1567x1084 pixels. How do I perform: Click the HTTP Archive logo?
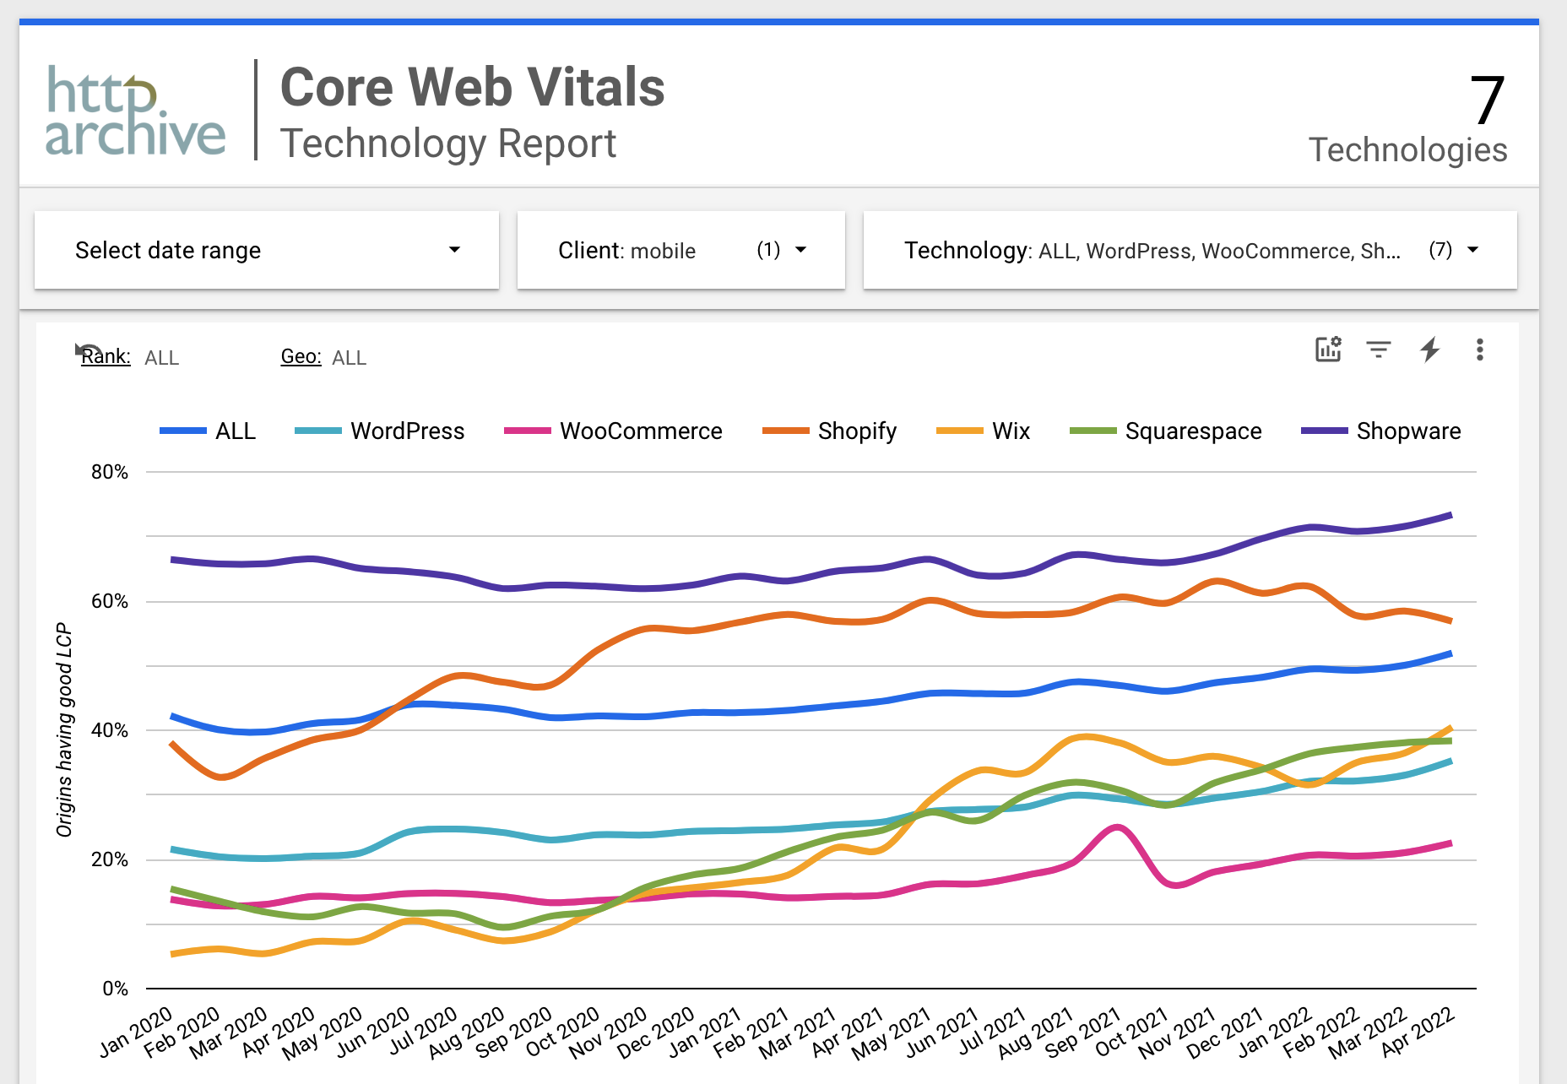[x=135, y=111]
